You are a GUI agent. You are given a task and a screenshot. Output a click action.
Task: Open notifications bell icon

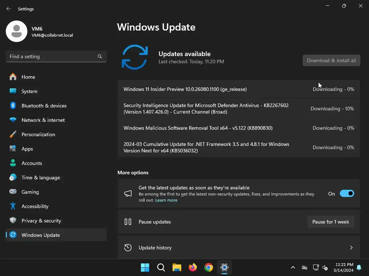pyautogui.click(x=359, y=267)
